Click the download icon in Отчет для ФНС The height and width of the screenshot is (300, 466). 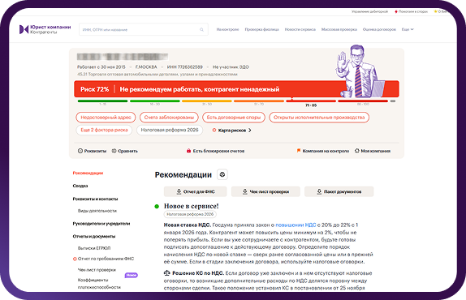point(179,191)
